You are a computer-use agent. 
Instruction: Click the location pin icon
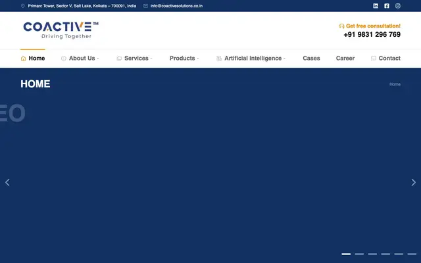coord(23,6)
